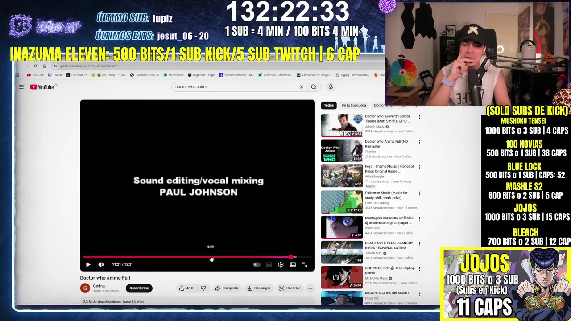Open the Doctor Who Anime Full HD Remaster title
571x321 pixels.
tap(386, 144)
